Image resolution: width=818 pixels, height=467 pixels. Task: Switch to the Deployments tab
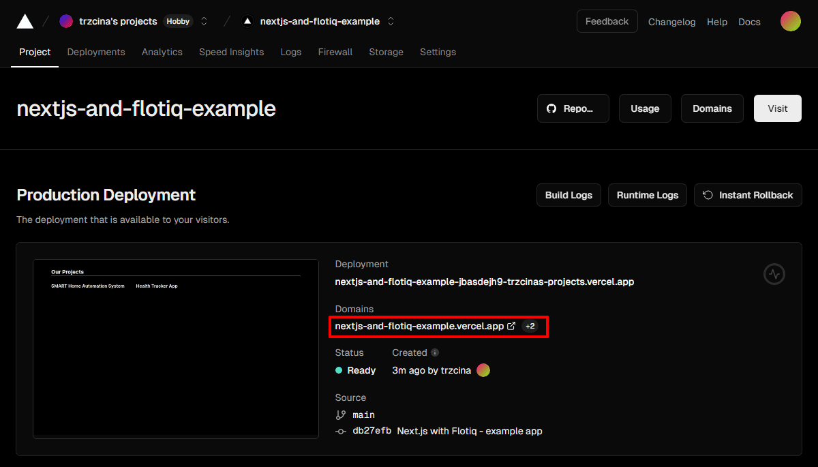coord(96,52)
